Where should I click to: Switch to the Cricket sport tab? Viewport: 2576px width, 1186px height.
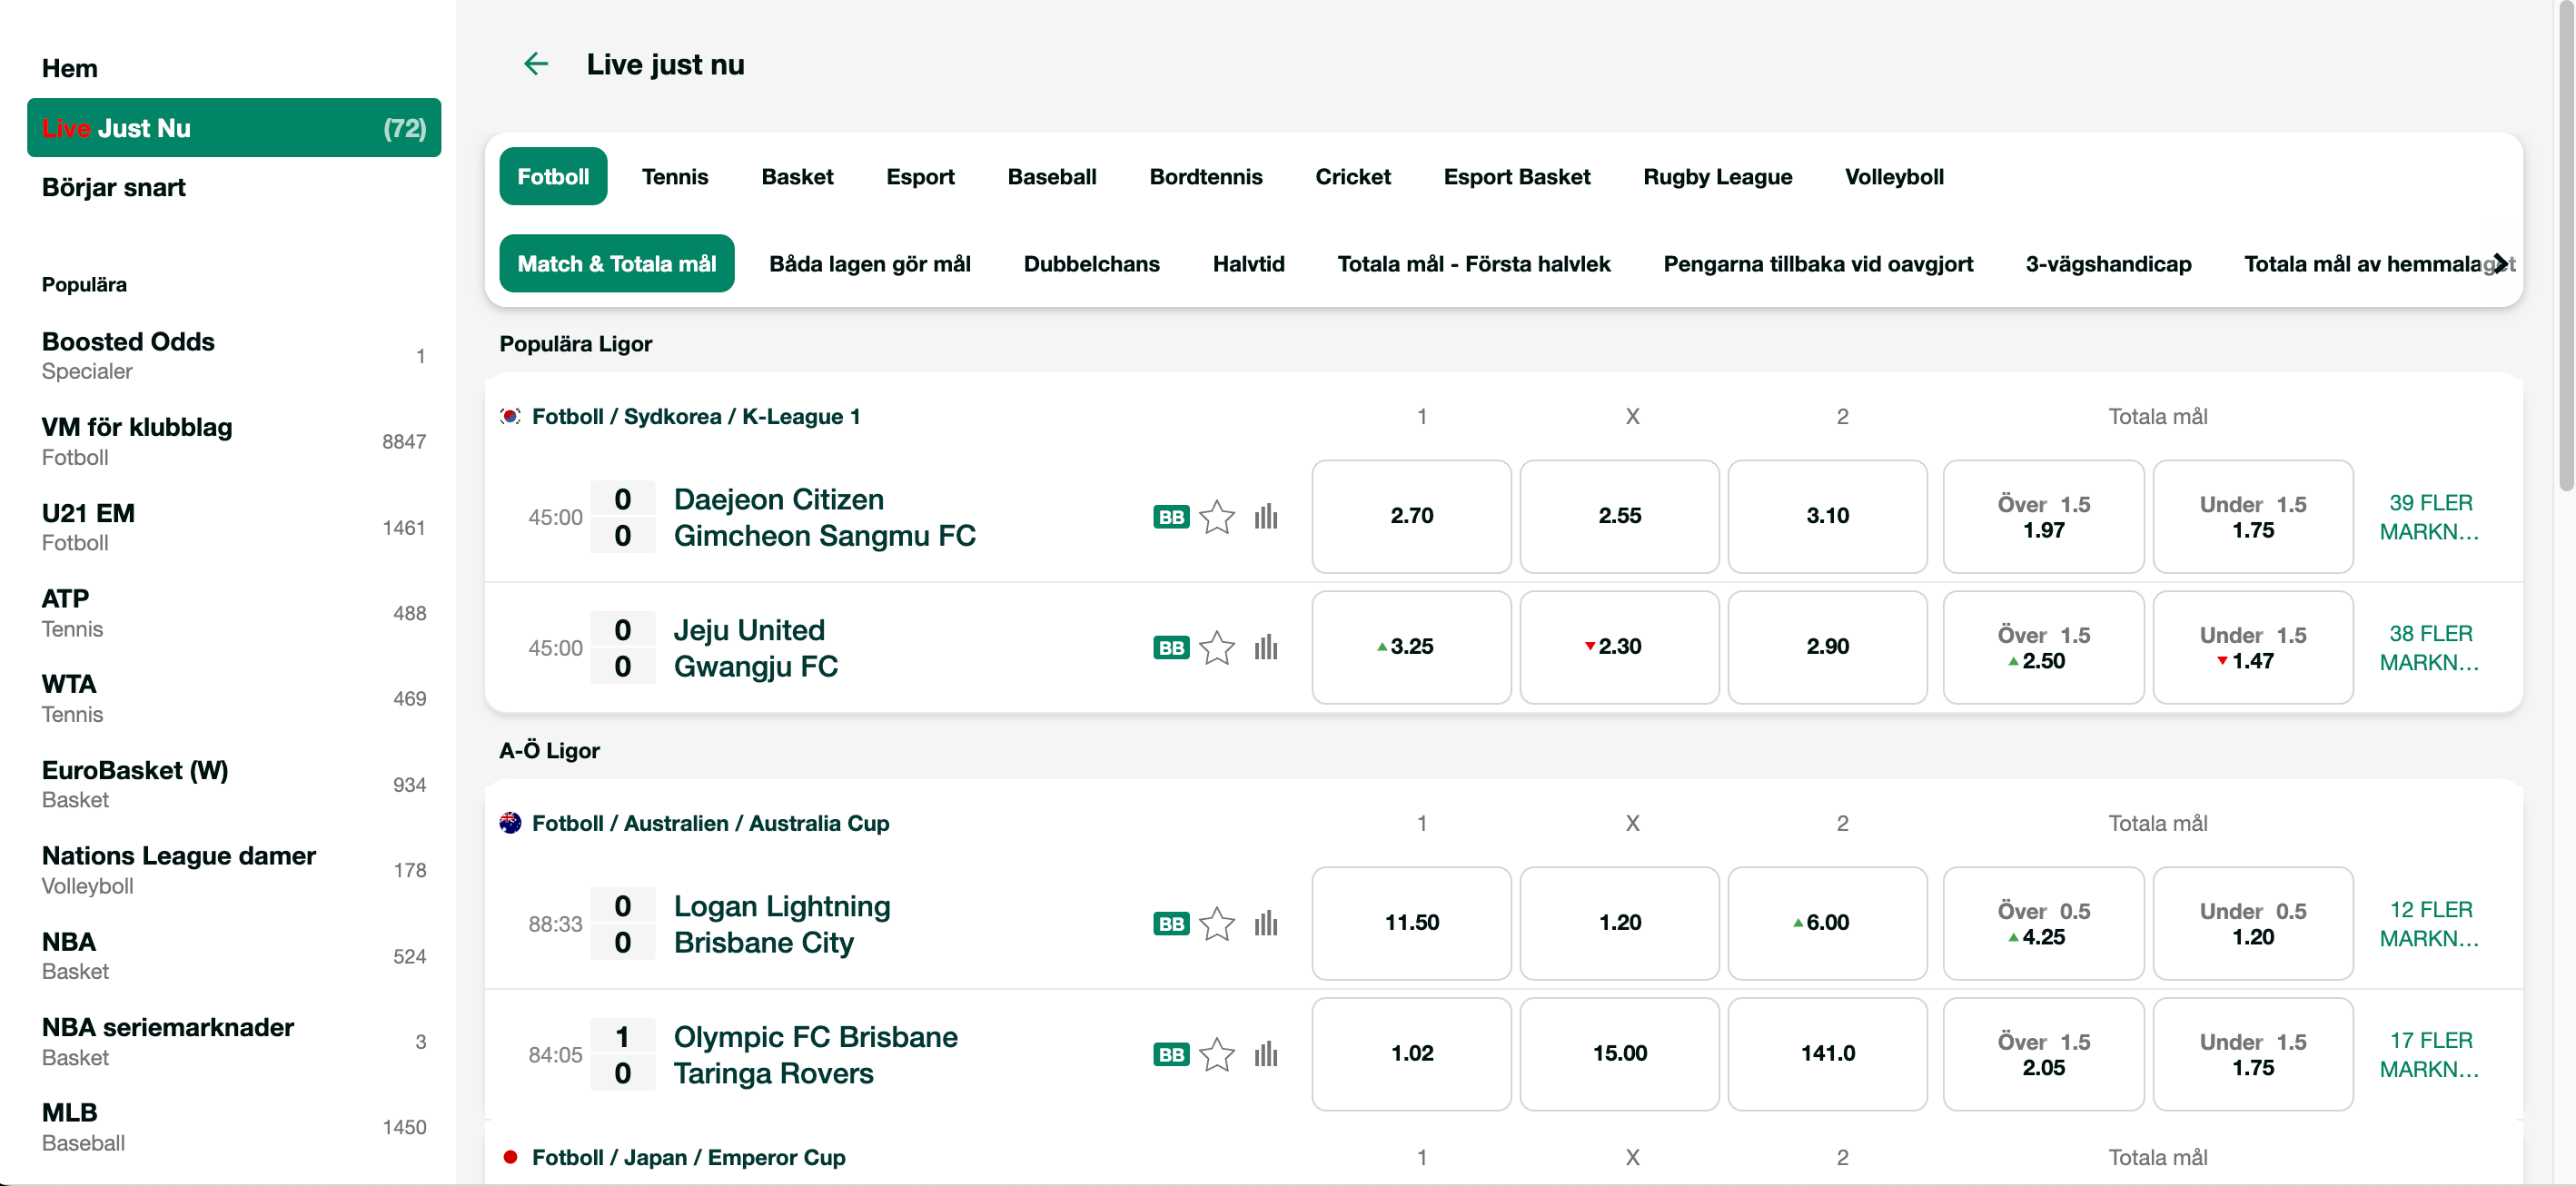coord(1353,176)
